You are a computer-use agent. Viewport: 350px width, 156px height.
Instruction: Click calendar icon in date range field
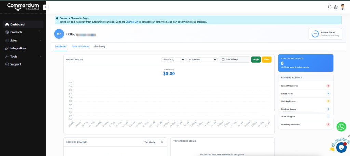[x=223, y=59]
